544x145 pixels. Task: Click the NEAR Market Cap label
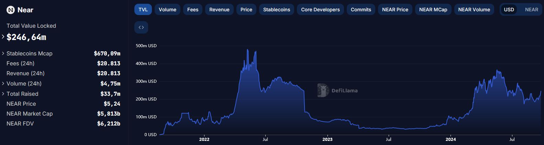(x=30, y=114)
